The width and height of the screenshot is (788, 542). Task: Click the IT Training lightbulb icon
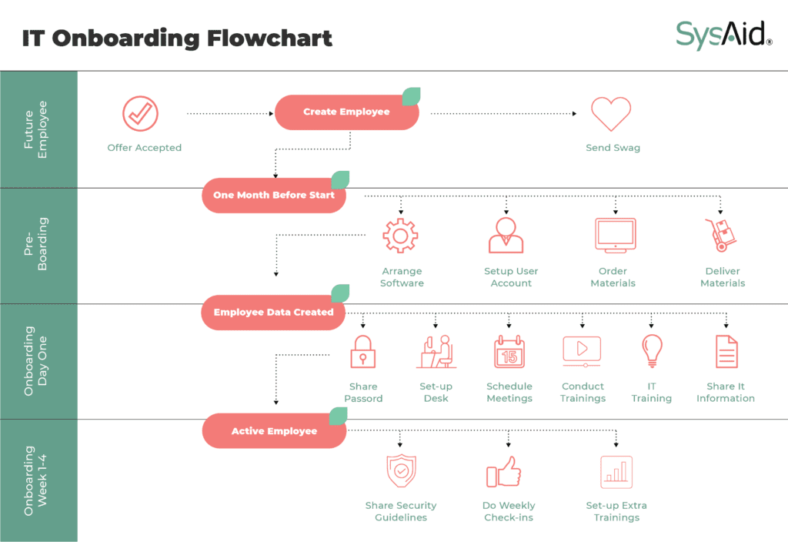tap(652, 352)
